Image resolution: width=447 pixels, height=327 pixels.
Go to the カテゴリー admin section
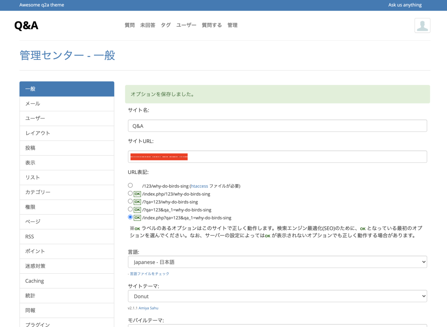pyautogui.click(x=67, y=192)
